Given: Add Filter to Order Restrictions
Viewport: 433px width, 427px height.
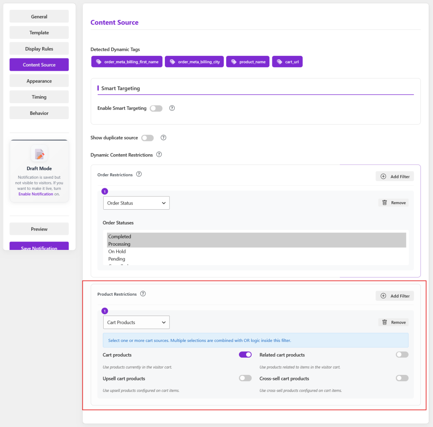Looking at the screenshot, I should (395, 177).
